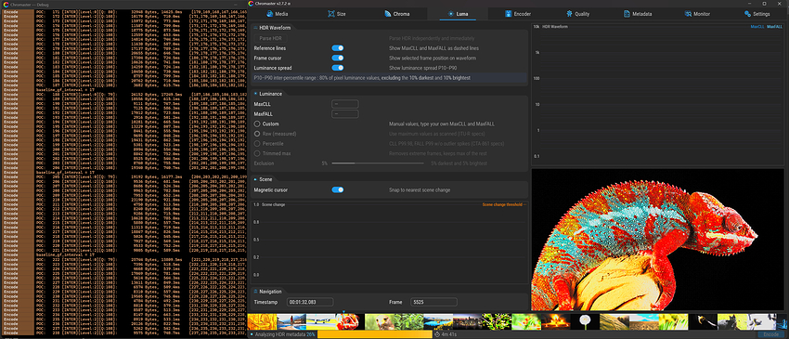Click the MaxFALL legend on waveform graph
The height and width of the screenshot is (339, 789).
click(774, 27)
